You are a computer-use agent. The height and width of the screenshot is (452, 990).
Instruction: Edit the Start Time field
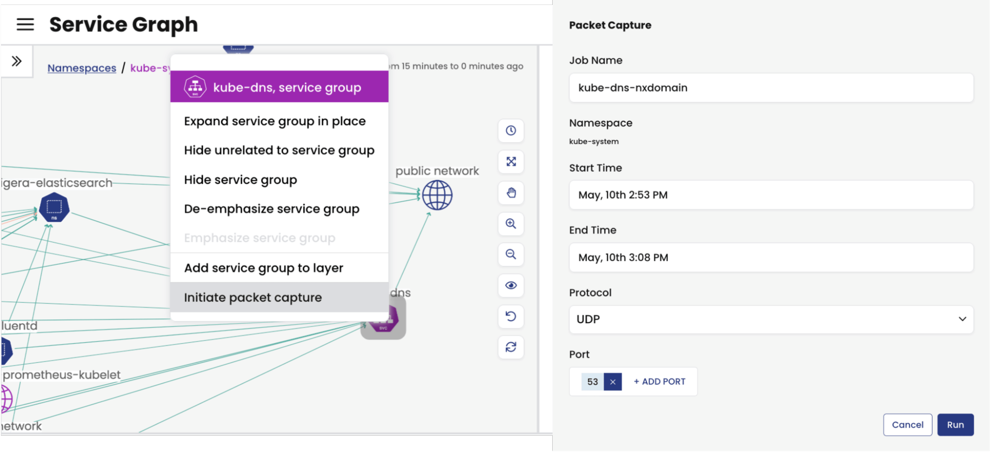pos(771,195)
